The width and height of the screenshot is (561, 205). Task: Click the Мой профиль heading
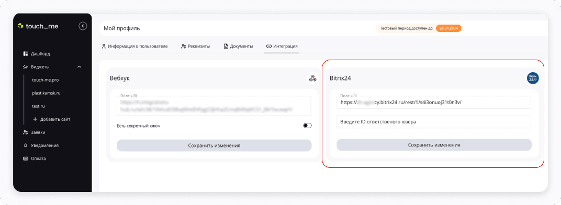coord(121,28)
